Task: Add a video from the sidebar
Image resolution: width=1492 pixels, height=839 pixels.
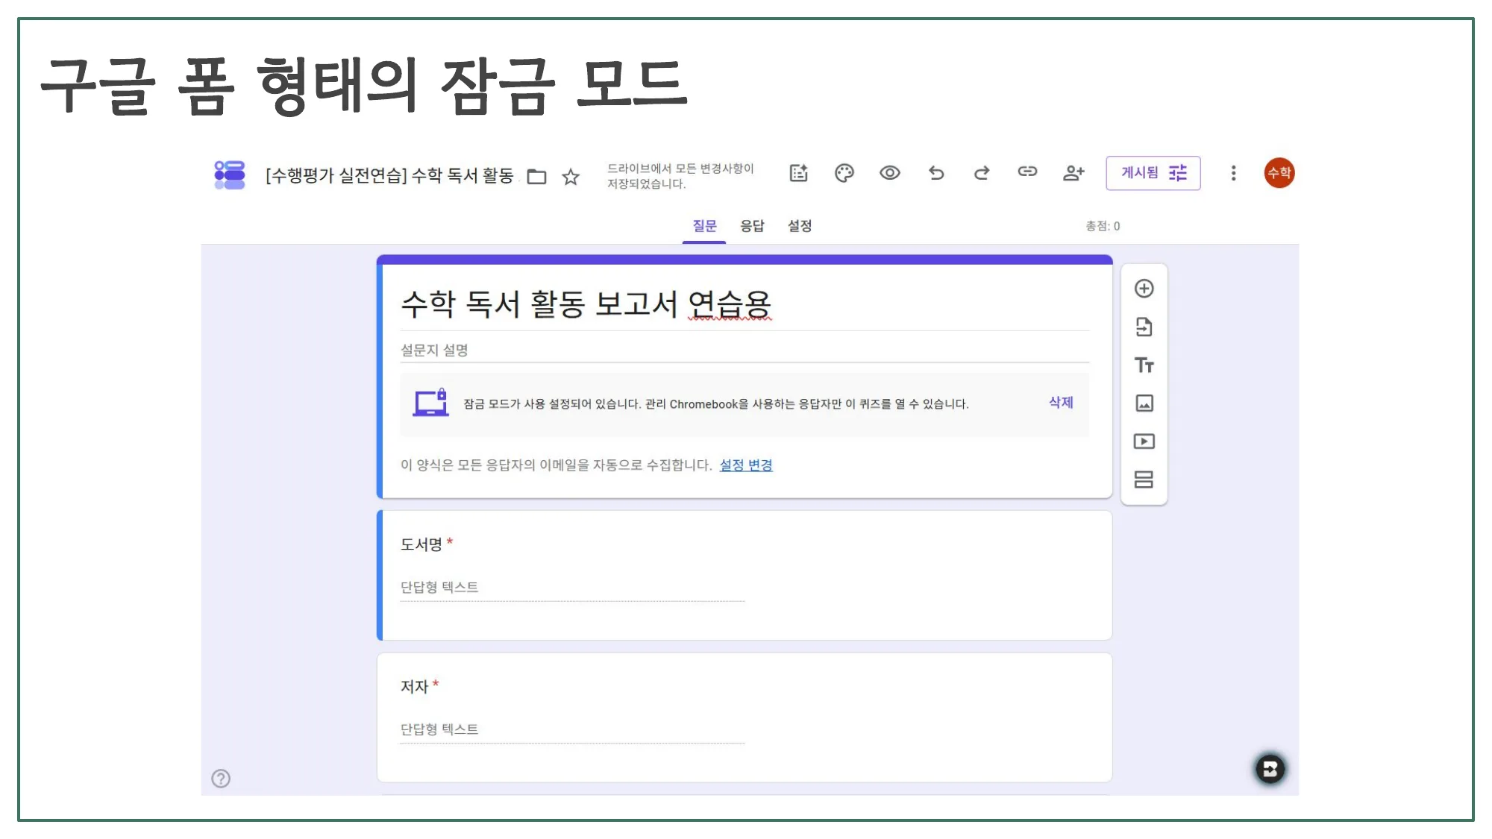Action: click(1144, 442)
